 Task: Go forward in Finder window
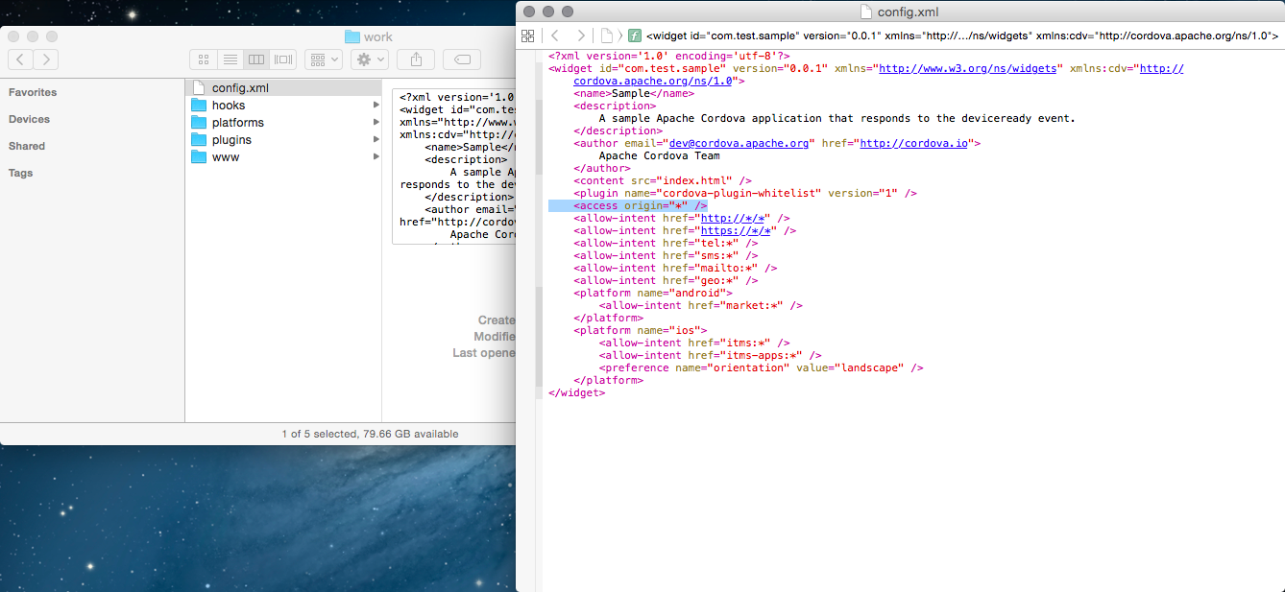point(45,59)
